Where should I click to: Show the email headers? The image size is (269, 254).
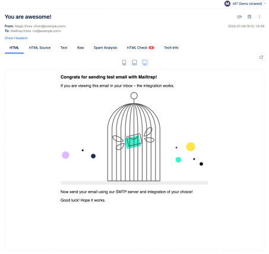click(x=16, y=38)
